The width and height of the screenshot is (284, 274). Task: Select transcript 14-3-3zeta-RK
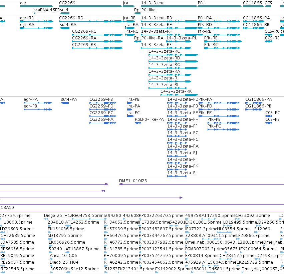pyautogui.click(x=179, y=95)
